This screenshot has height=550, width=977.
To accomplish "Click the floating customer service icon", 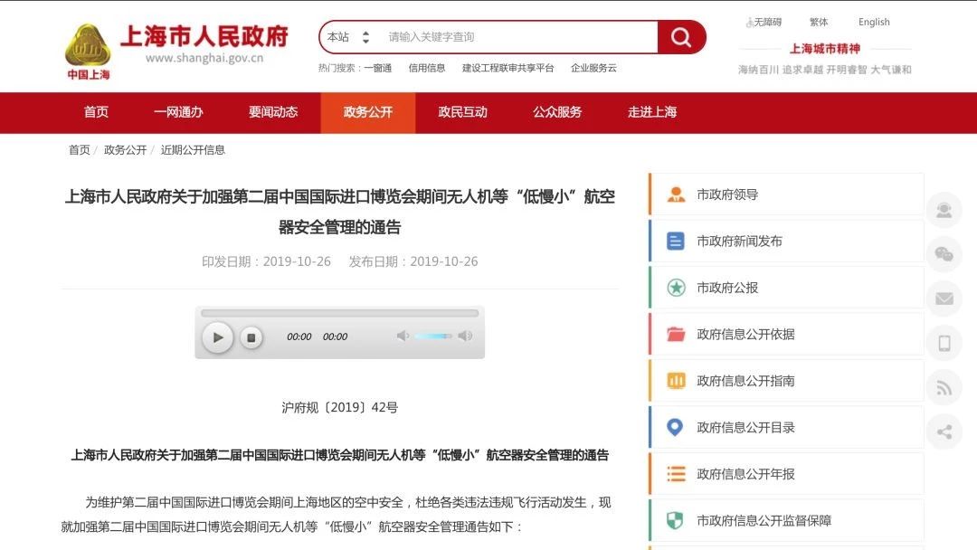I will [944, 210].
